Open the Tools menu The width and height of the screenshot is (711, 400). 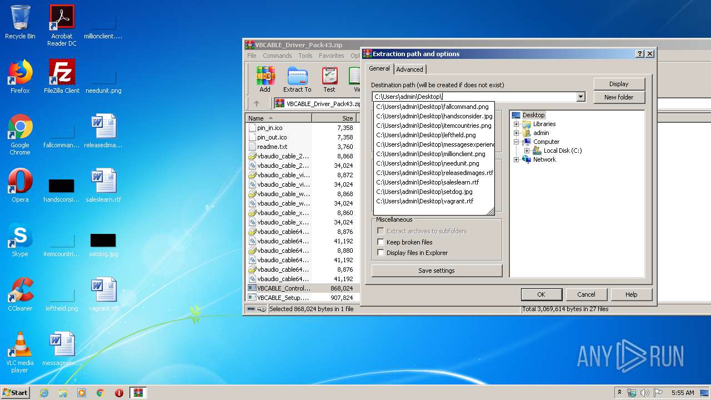coord(306,56)
